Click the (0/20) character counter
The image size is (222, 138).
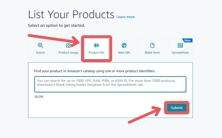pyautogui.click(x=39, y=97)
